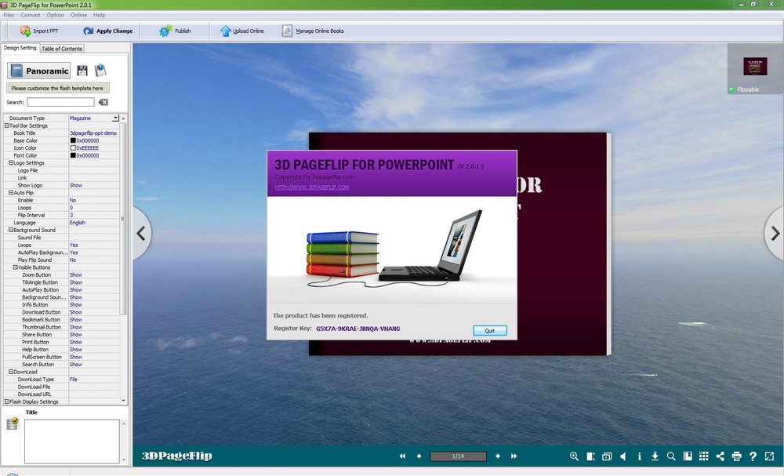Flip to previous page with left arrow
Image resolution: width=784 pixels, height=476 pixels.
pos(141,233)
